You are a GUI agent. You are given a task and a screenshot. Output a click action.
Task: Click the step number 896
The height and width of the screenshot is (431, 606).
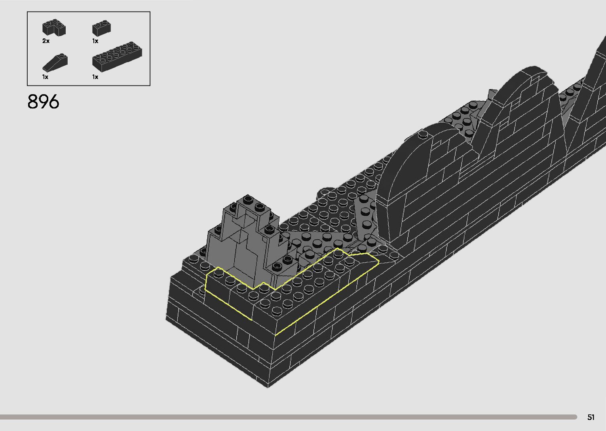tap(43, 102)
